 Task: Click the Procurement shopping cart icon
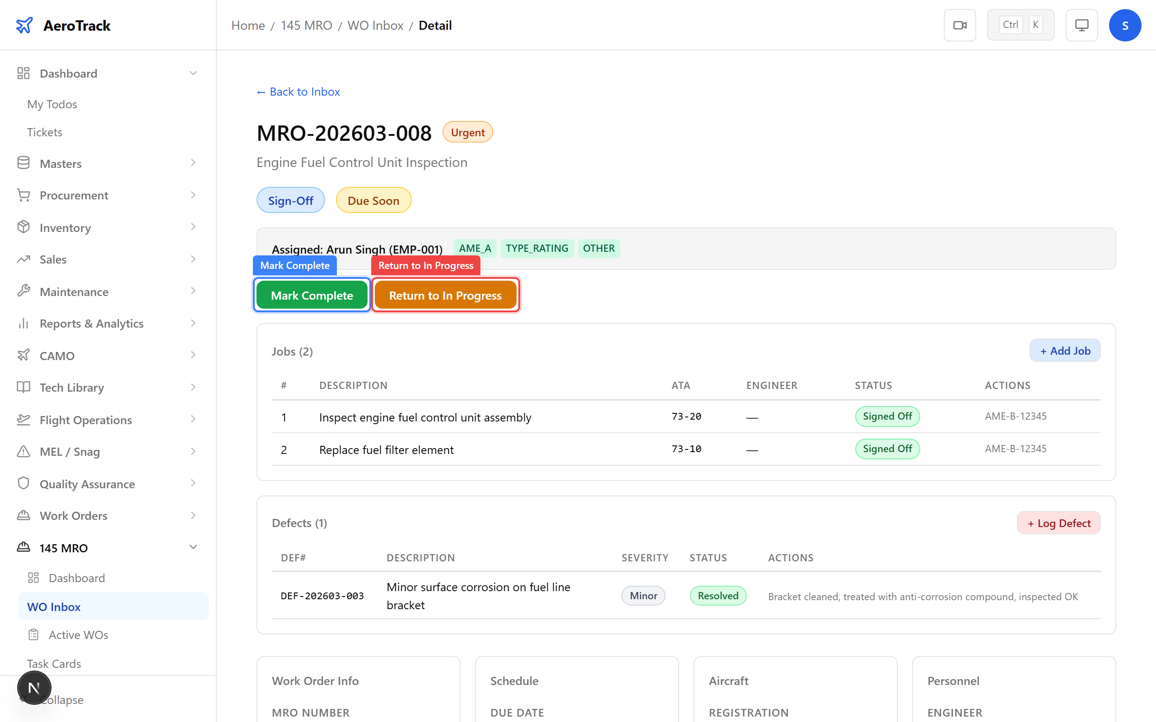(23, 195)
